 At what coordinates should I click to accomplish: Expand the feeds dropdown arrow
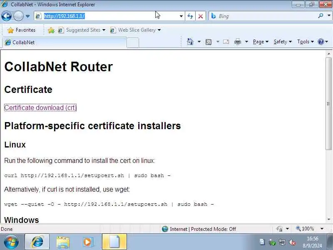[218, 42]
